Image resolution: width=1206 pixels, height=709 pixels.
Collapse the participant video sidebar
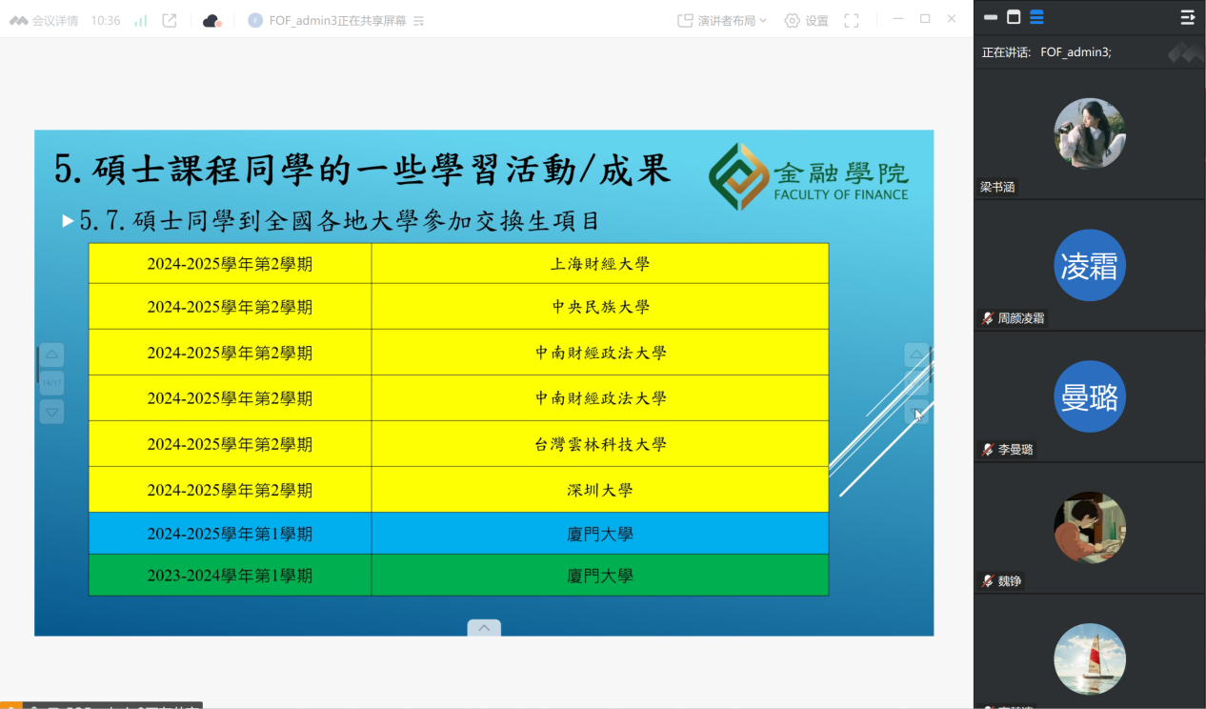1187,17
